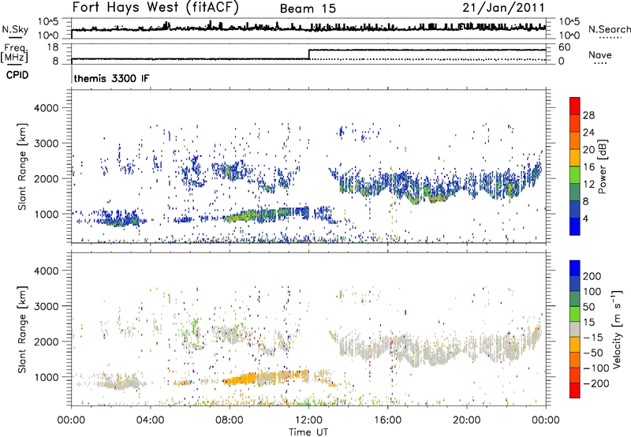Click the 'Nave' legend label
Image resolution: width=631 pixels, height=437 pixels.
point(600,54)
